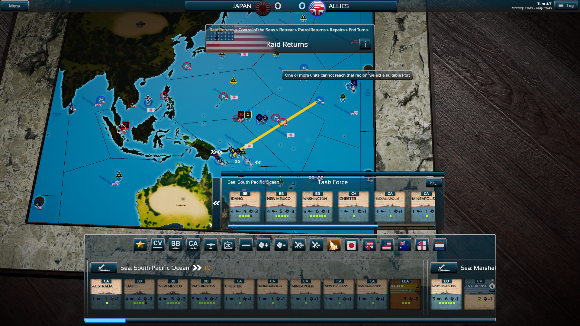Select the United States flag filter
Viewport: 580px width, 326px height.
[x=387, y=245]
